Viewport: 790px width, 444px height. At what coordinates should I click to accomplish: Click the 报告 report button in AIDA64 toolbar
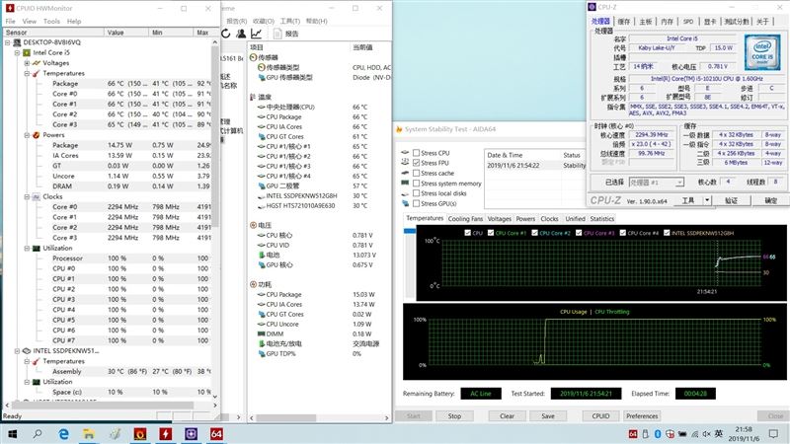click(286, 34)
